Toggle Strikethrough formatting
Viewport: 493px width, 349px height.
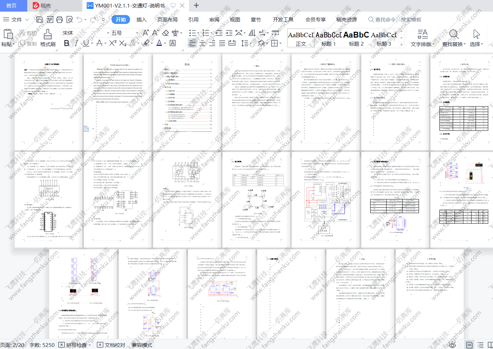[99, 43]
